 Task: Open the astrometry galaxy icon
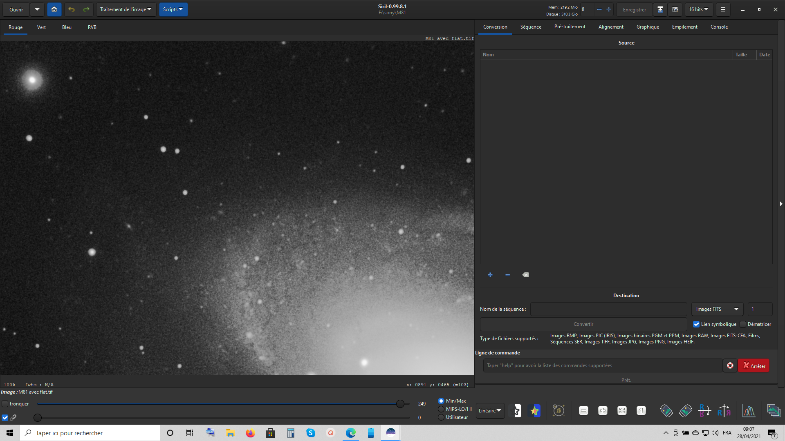pyautogui.click(x=558, y=411)
